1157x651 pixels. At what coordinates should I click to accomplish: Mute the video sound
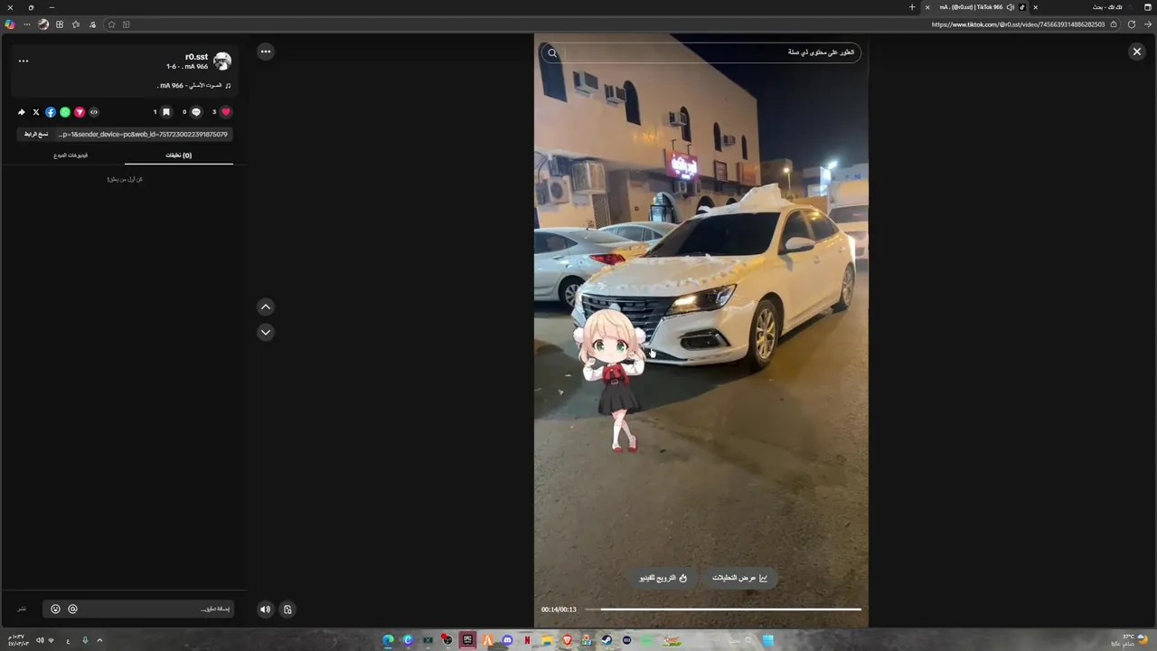(265, 609)
